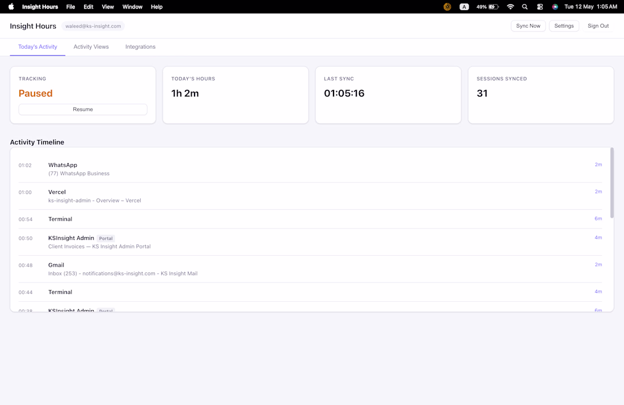Launch Siri from the menu bar

click(555, 7)
